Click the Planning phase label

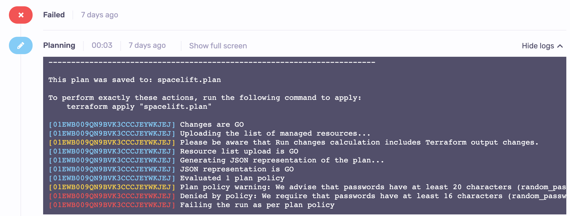59,45
